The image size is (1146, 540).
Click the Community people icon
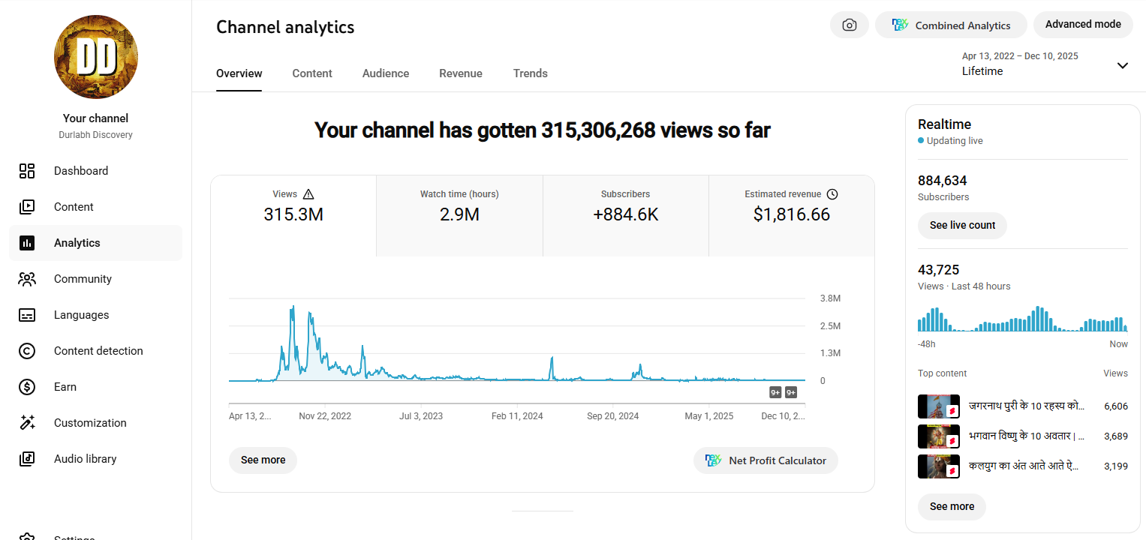pos(27,279)
